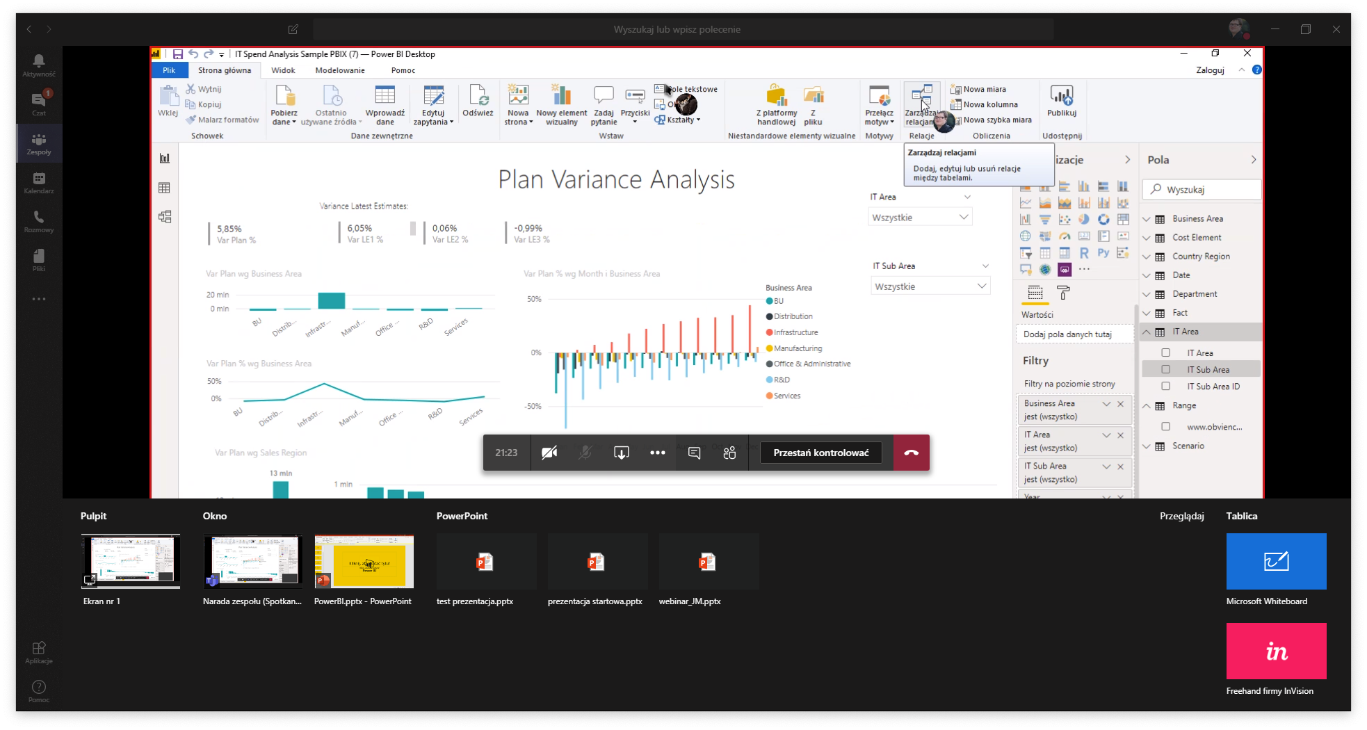Expand Business Area filter card chevron
The width and height of the screenshot is (1367, 730).
click(x=1106, y=404)
